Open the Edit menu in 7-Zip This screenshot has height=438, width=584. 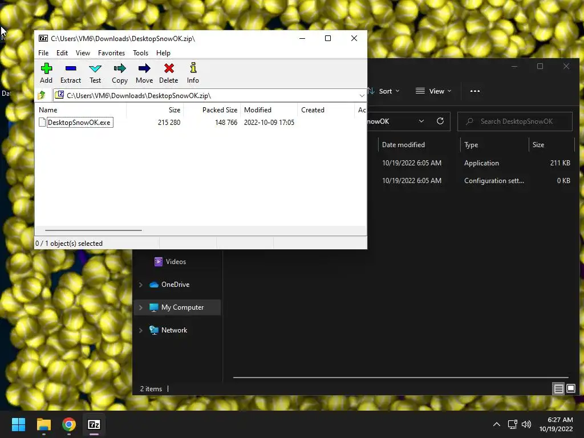[62, 53]
